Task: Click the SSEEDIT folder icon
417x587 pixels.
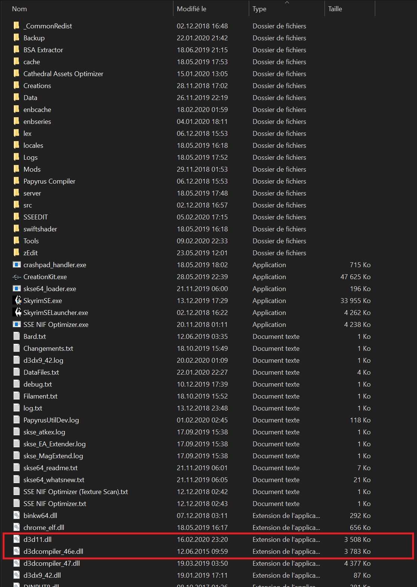Action: (16, 217)
